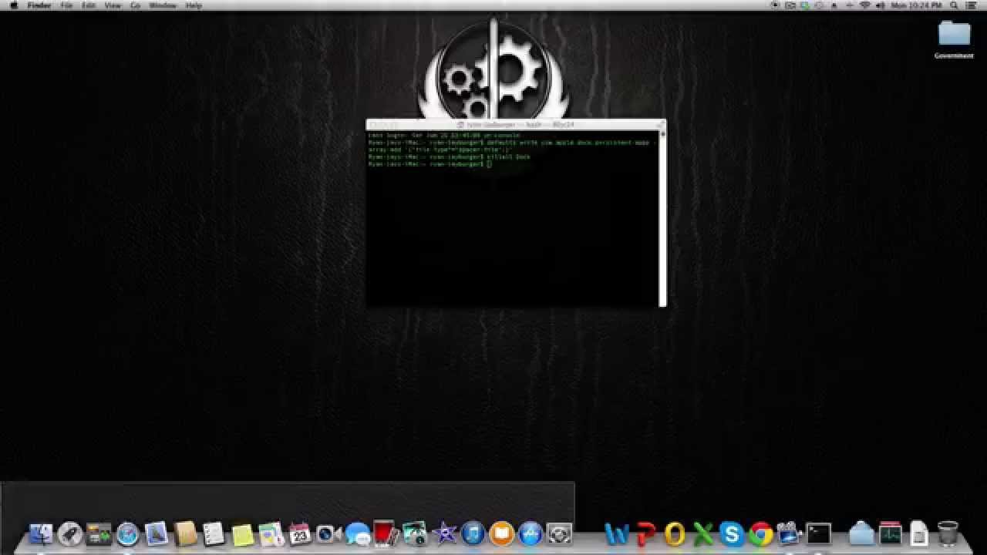Open the Go menu
The image size is (987, 555).
click(135, 5)
